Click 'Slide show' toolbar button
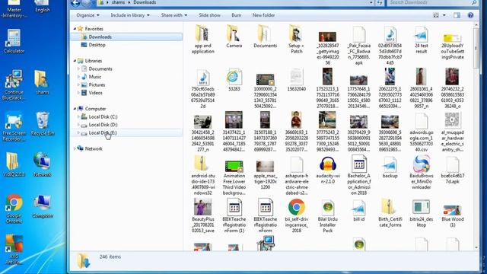The height and width of the screenshot is (274, 487). tap(209, 15)
